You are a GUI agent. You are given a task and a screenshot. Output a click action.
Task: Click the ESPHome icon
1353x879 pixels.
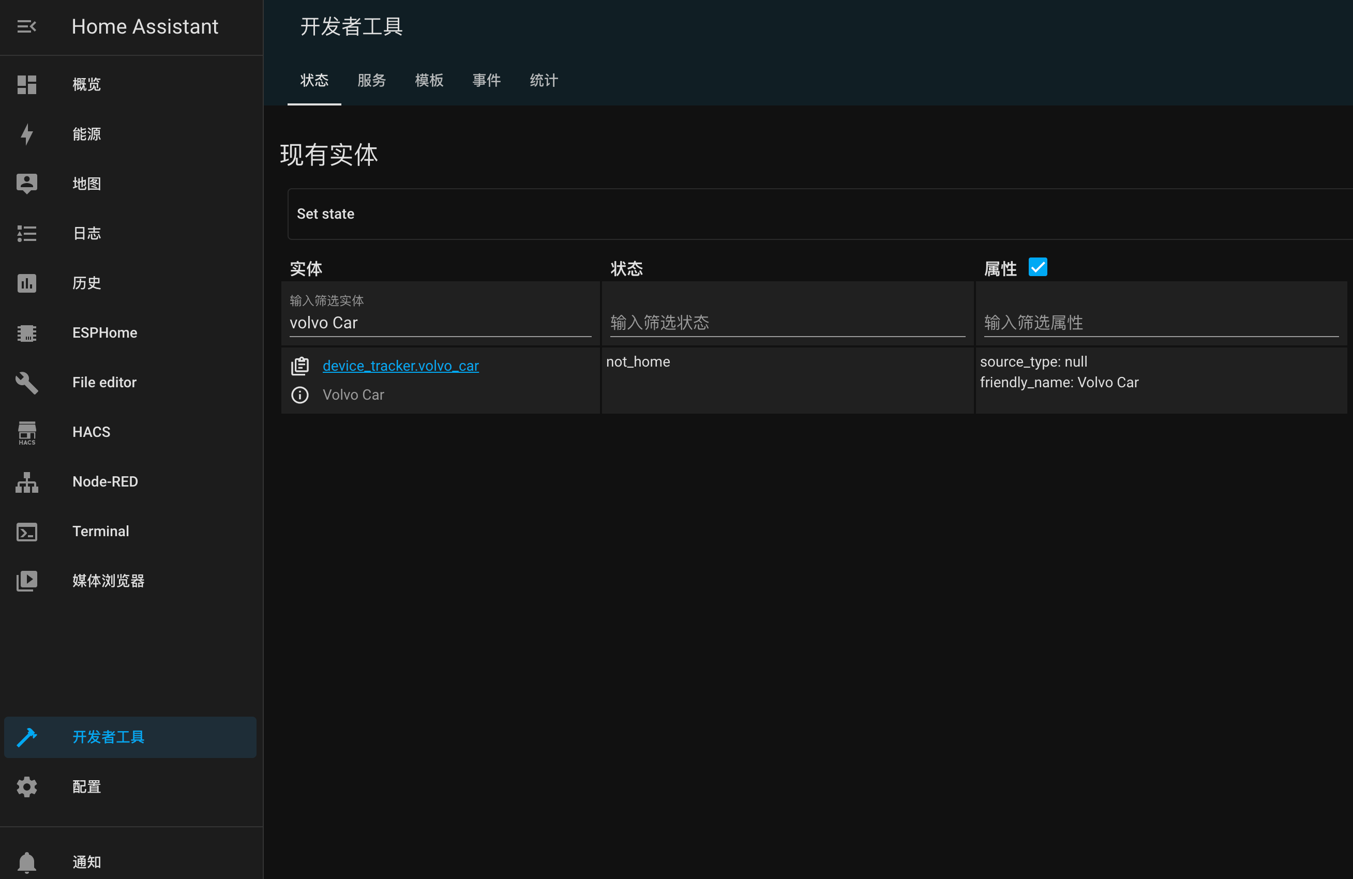pyautogui.click(x=26, y=333)
